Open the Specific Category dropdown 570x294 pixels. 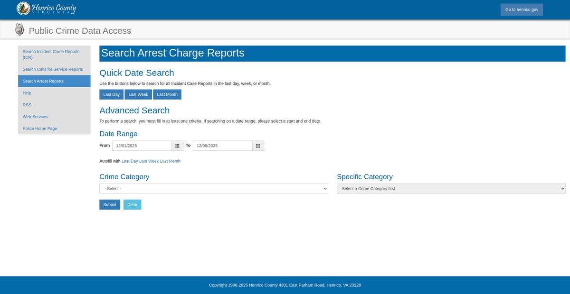pyautogui.click(x=451, y=189)
